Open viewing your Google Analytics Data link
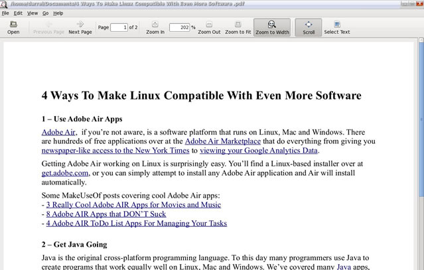 coord(259,151)
